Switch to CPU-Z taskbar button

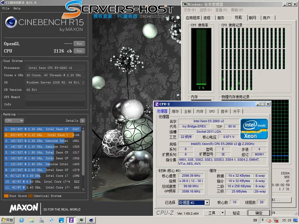pyautogui.click(x=71, y=220)
